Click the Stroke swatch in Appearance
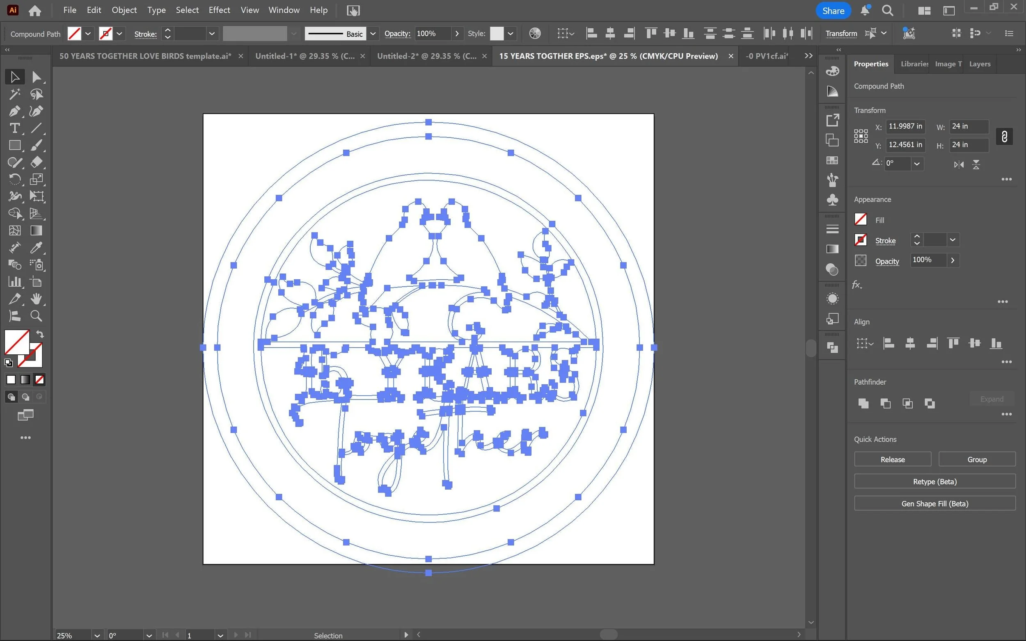 [860, 240]
